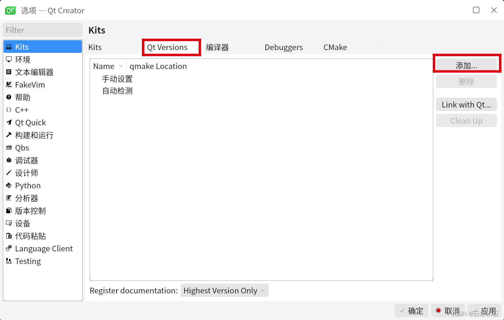
Task: Maximize the 选项 dialog window
Action: coord(476,10)
